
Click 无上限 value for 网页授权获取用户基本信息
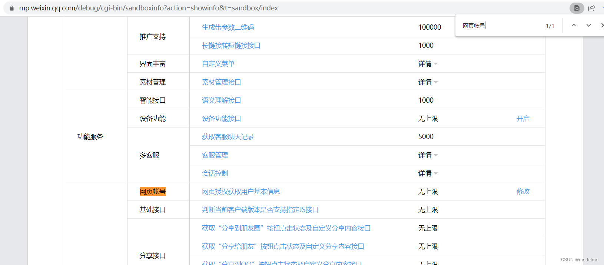[x=428, y=191]
